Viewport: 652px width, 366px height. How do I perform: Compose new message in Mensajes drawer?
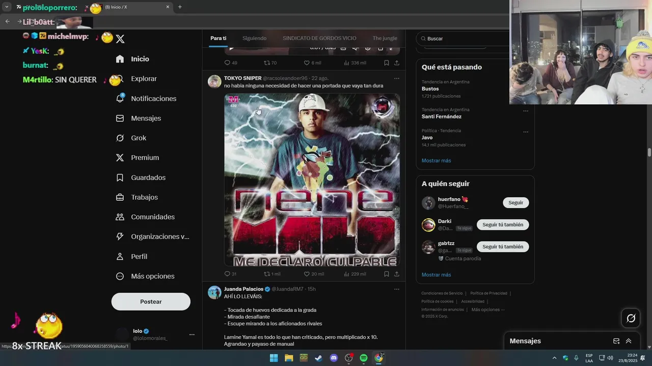616,341
